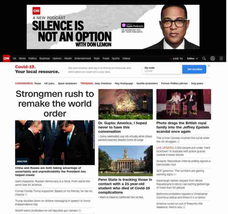Open the Politics section
This screenshot has width=228, height=214.
pos(33,58)
